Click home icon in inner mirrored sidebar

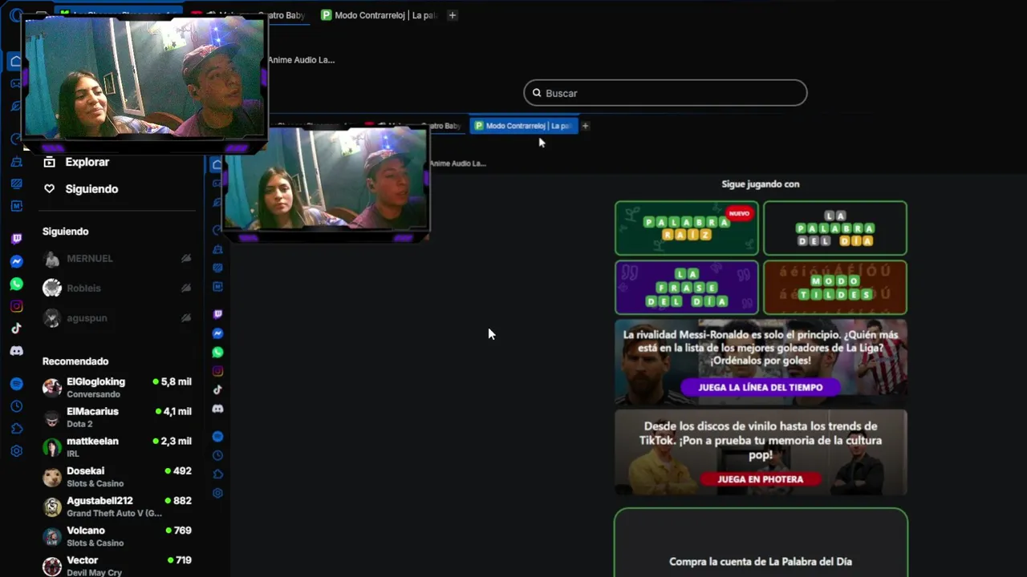217,164
